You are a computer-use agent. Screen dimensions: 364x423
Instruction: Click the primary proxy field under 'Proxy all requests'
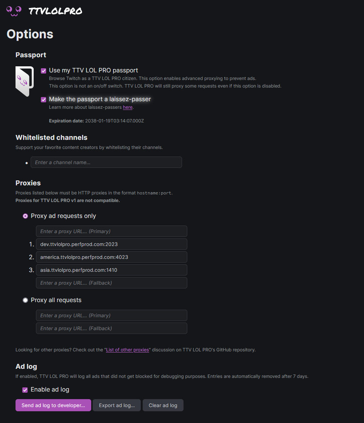(x=111, y=315)
